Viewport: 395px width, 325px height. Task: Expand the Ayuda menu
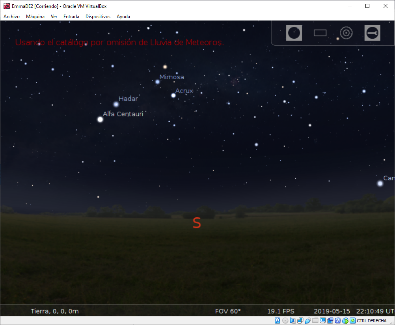pos(123,17)
